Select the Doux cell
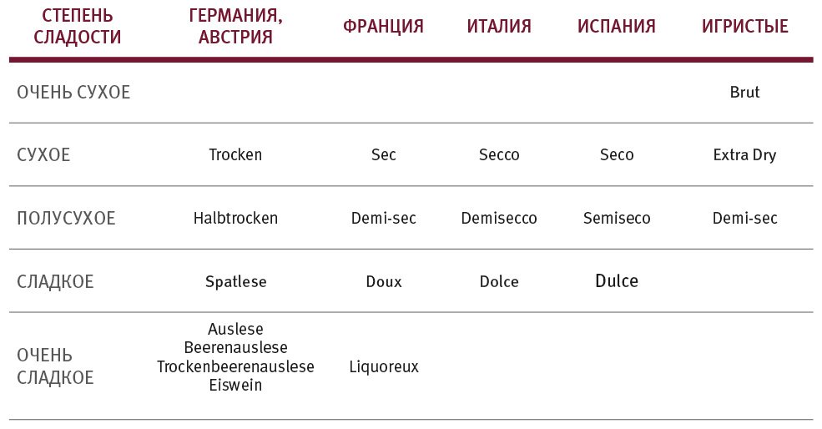Viewport: 822px width, 429px height. pyautogui.click(x=383, y=281)
